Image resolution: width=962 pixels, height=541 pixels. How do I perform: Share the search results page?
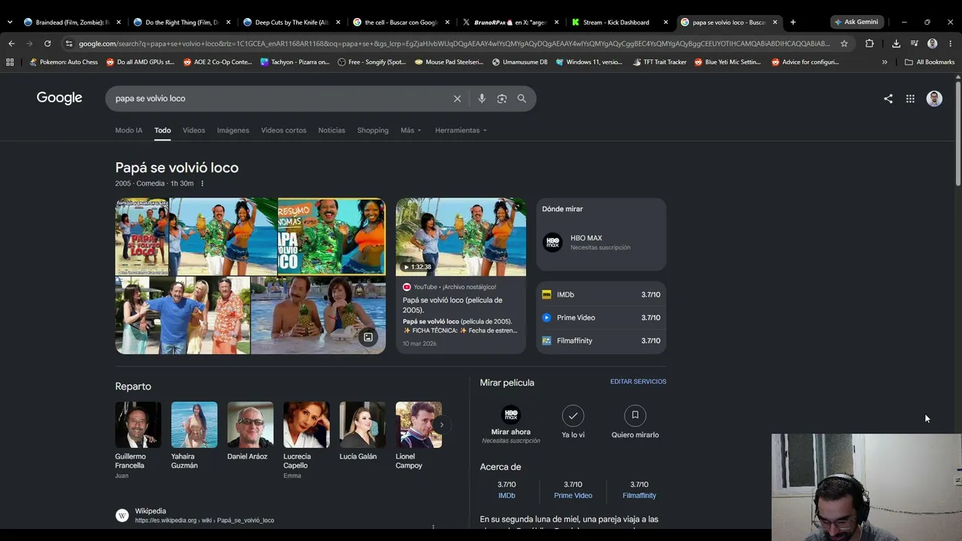coord(888,98)
